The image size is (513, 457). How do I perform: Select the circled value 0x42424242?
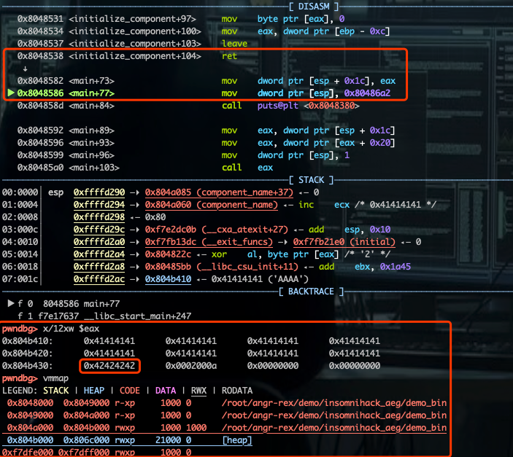[x=109, y=366]
